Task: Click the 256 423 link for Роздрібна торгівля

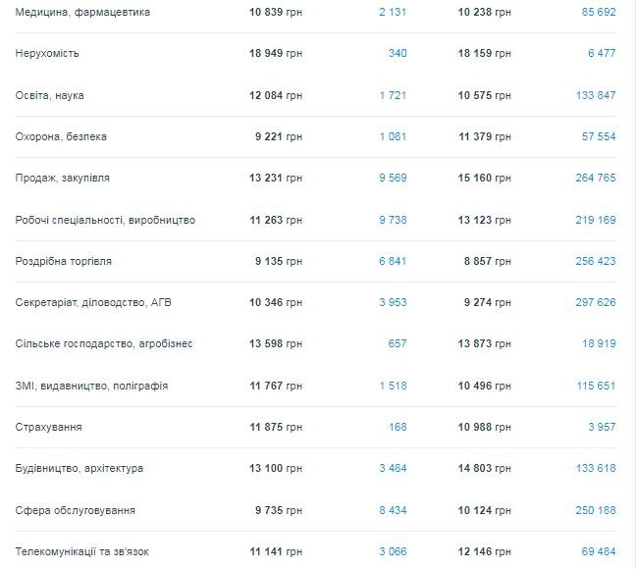Action: coord(596,262)
